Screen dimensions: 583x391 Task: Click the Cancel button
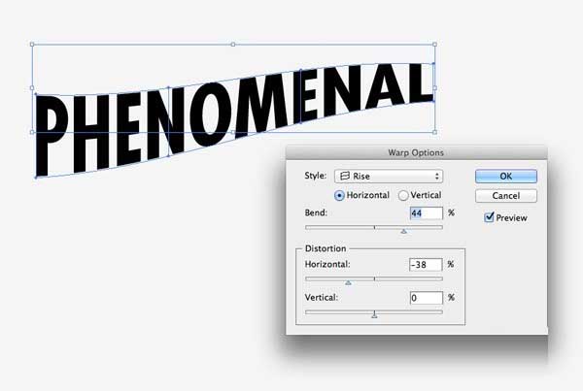pos(506,196)
